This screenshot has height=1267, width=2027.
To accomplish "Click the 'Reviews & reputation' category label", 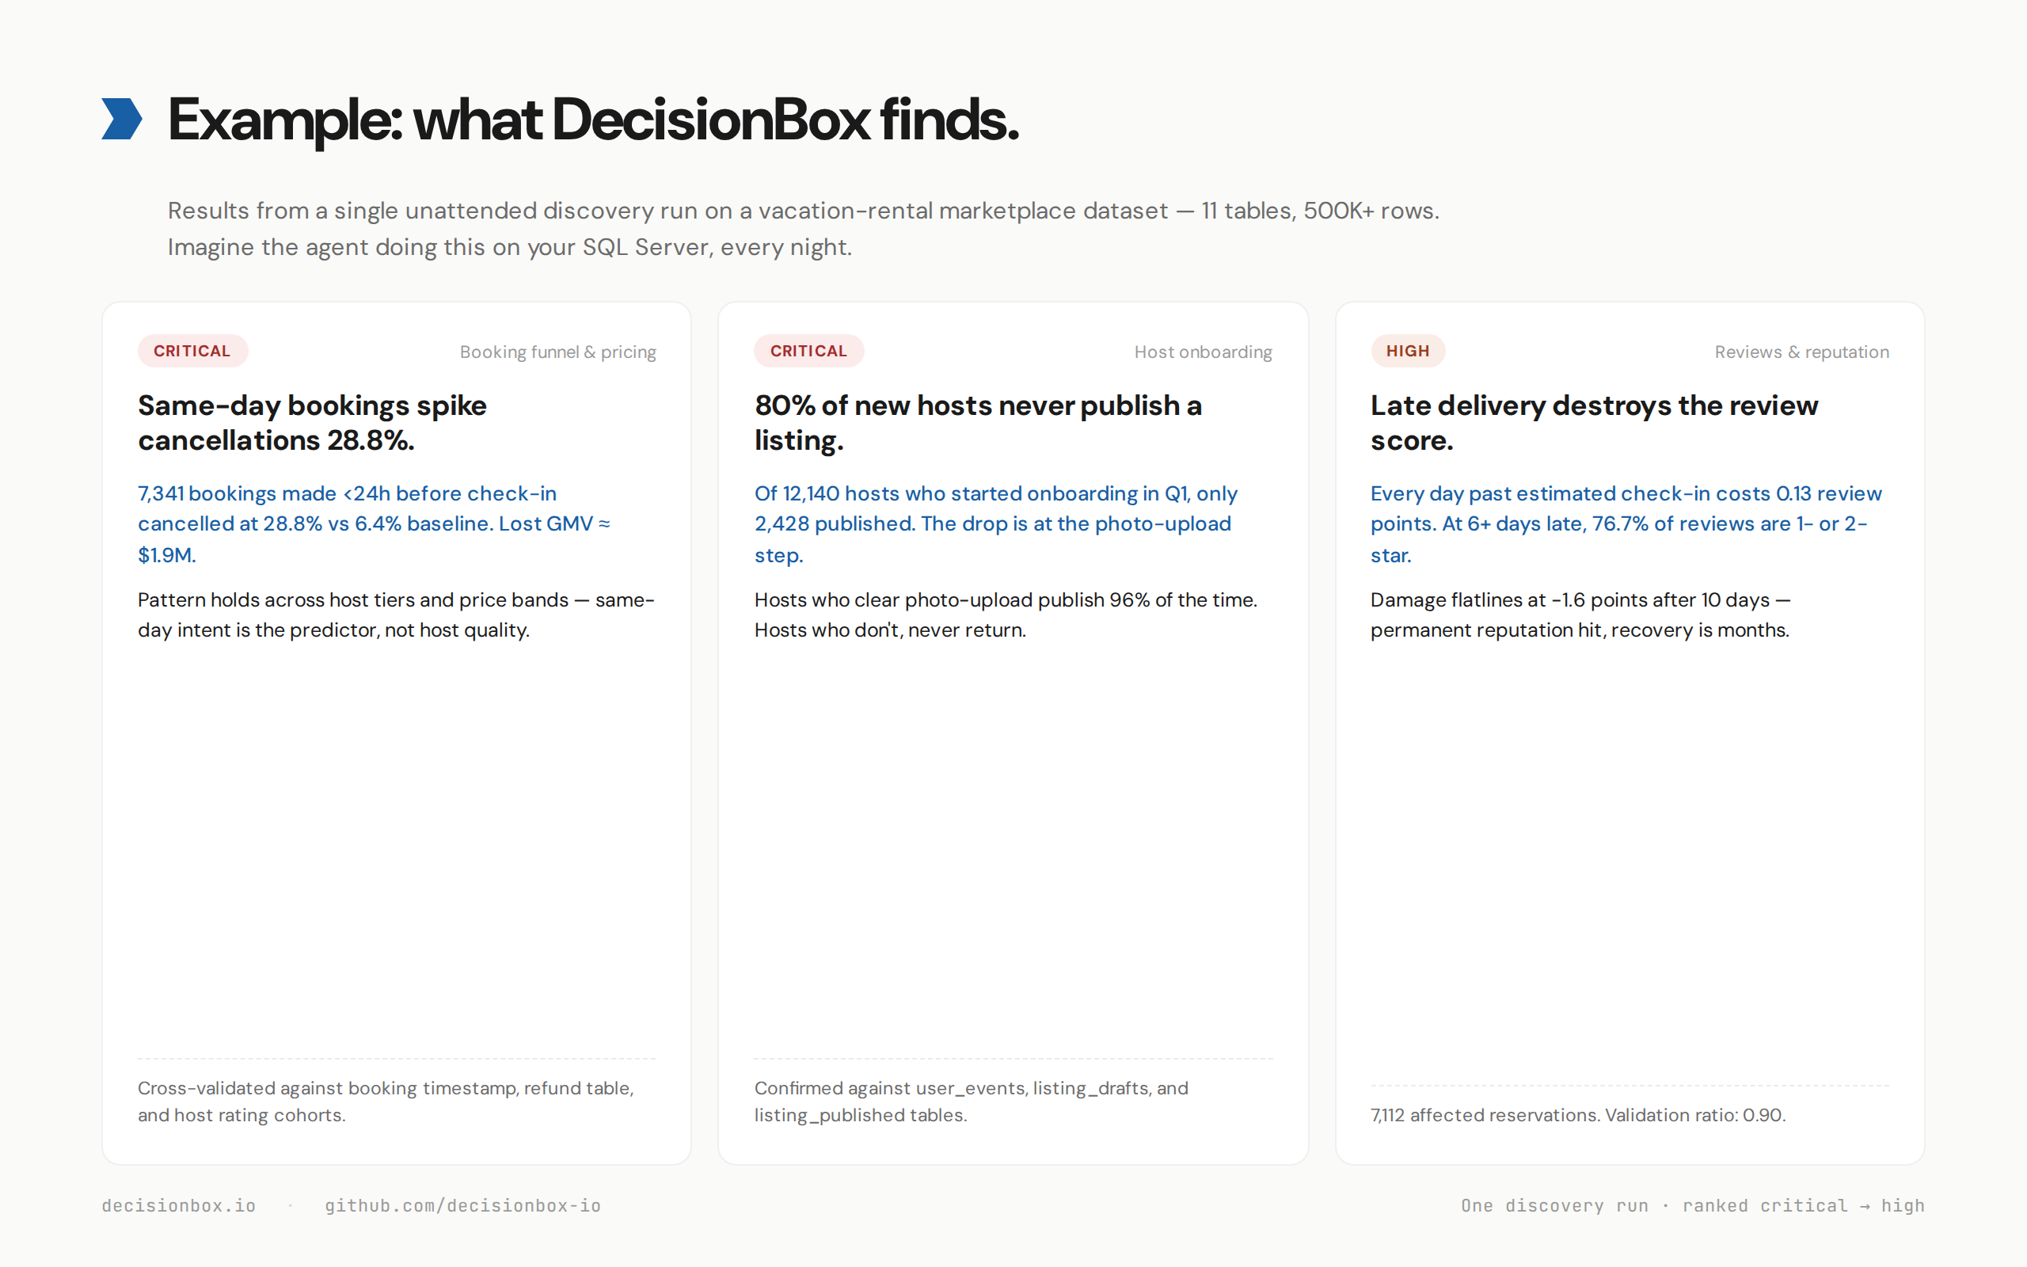I will point(1801,352).
